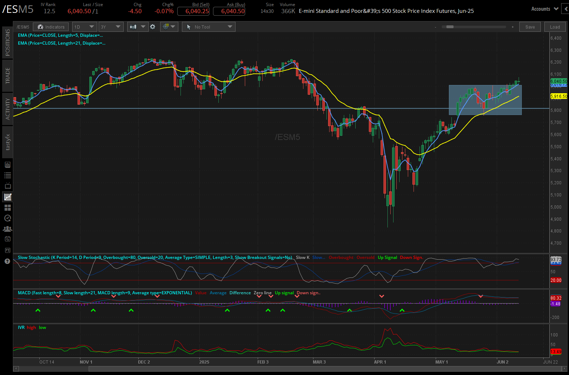This screenshot has width=569, height=375.
Task: Select the chart grid icon in sidebar
Action: click(8, 197)
